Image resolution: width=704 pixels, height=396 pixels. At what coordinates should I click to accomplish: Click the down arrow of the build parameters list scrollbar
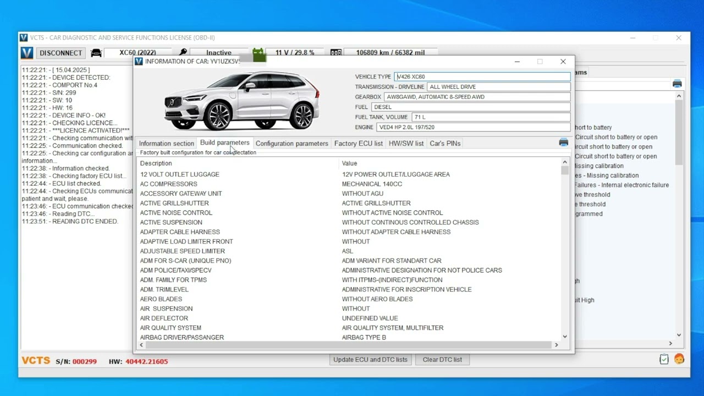tap(564, 336)
